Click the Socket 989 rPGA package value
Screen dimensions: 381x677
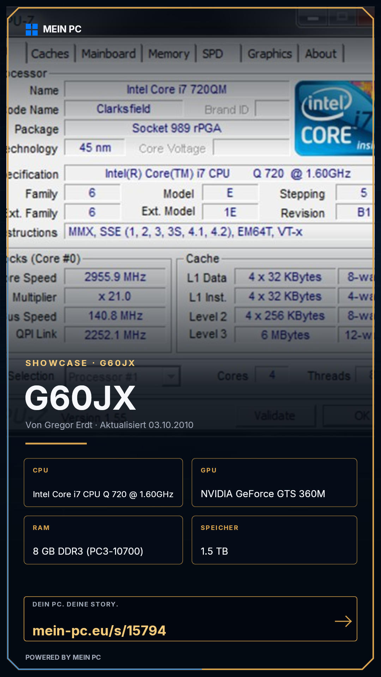point(177,128)
